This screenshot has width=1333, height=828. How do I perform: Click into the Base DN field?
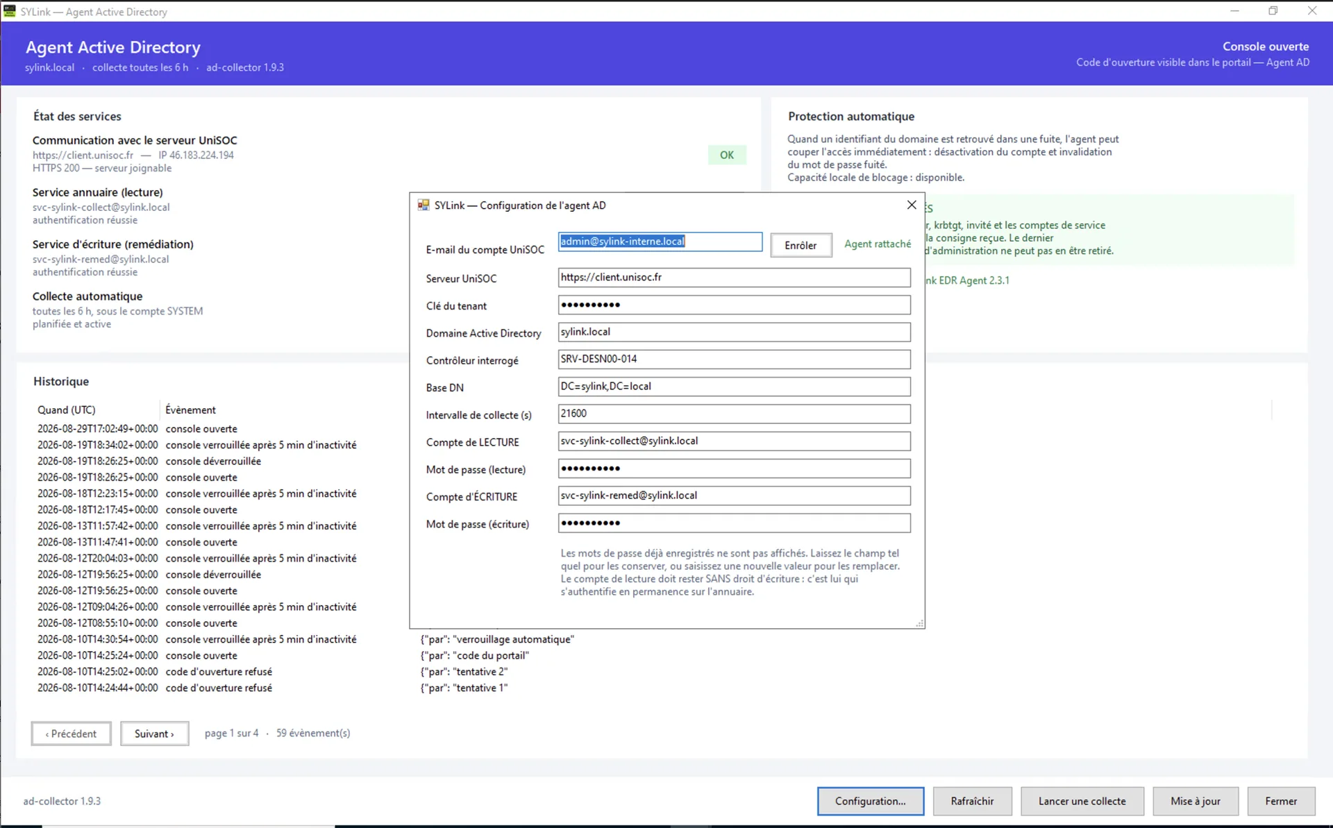734,387
